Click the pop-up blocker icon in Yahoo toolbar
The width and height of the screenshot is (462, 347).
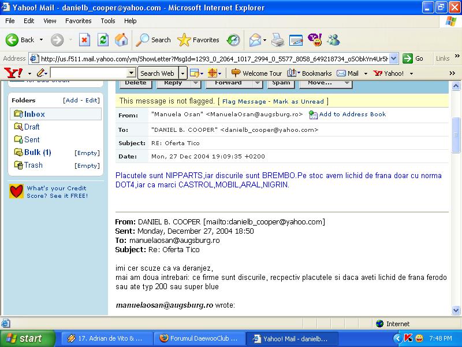pyautogui.click(x=195, y=73)
